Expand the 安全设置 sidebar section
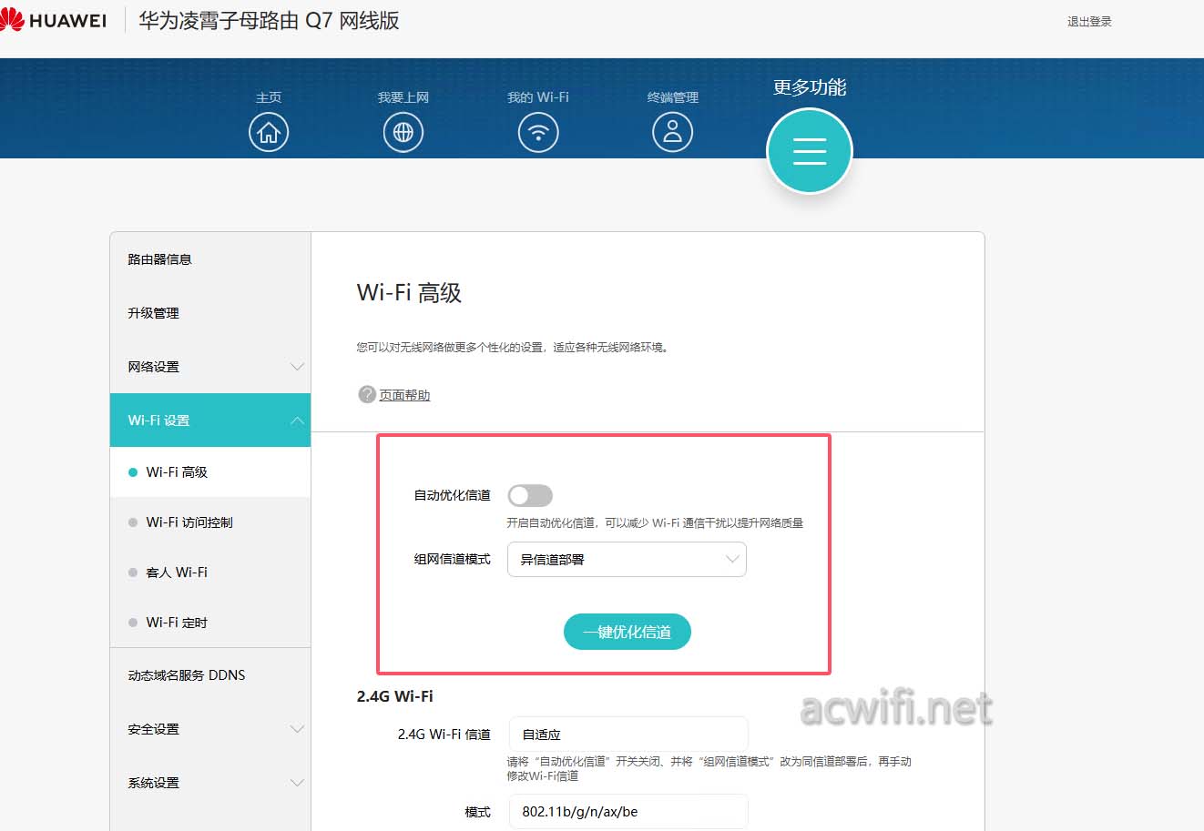This screenshot has height=831, width=1204. click(x=210, y=729)
